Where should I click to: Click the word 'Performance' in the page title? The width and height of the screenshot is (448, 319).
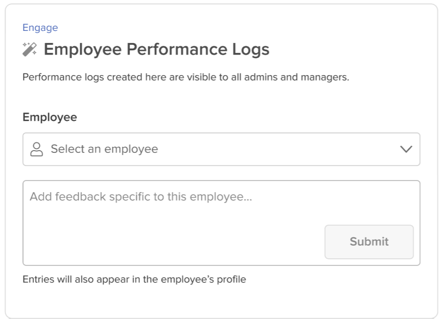click(x=177, y=49)
